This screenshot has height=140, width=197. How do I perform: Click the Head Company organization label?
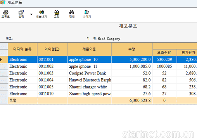pyautogui.click(x=109, y=39)
